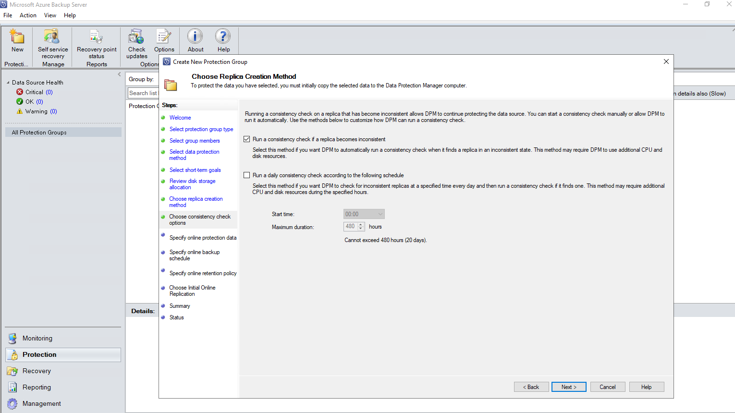Screen dimensions: 735x413
Task: Open the View menu
Action: pos(50,15)
